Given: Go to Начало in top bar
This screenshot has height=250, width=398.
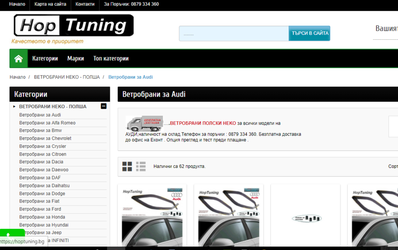Looking at the screenshot, I should [17, 4].
